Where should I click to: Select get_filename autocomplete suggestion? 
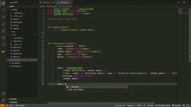pos(97,90)
